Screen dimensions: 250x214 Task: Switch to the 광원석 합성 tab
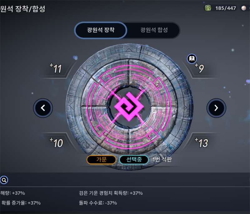(x=154, y=30)
